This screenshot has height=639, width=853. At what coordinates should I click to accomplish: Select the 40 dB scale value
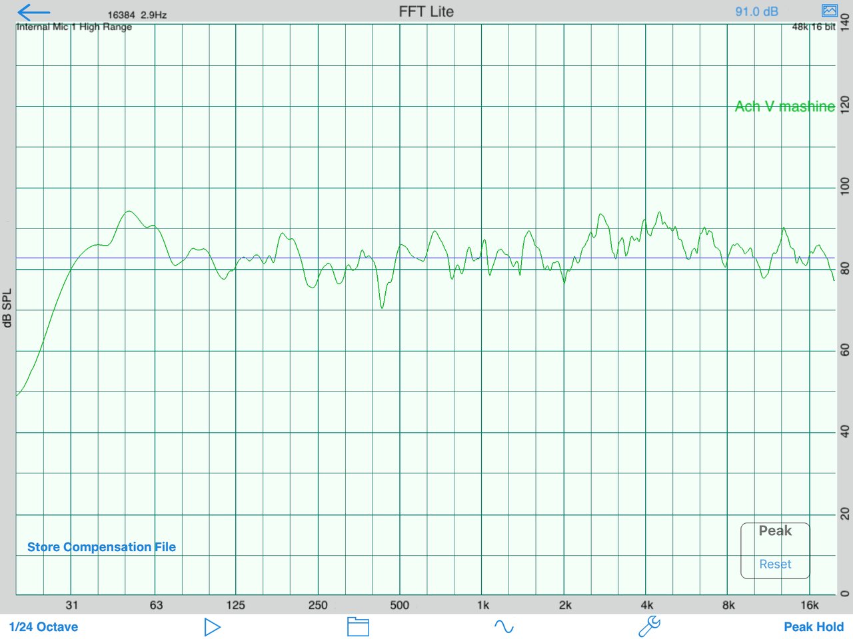coord(845,432)
